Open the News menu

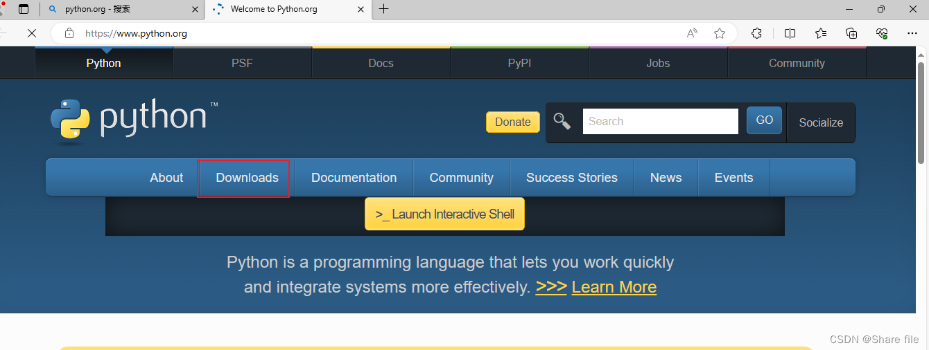coord(666,178)
